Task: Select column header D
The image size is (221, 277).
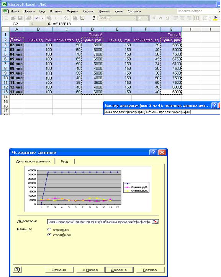Action: pos(92,29)
